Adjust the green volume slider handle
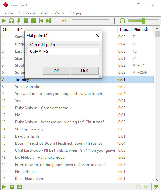The height and width of the screenshot is (191, 161). click(x=143, y=21)
